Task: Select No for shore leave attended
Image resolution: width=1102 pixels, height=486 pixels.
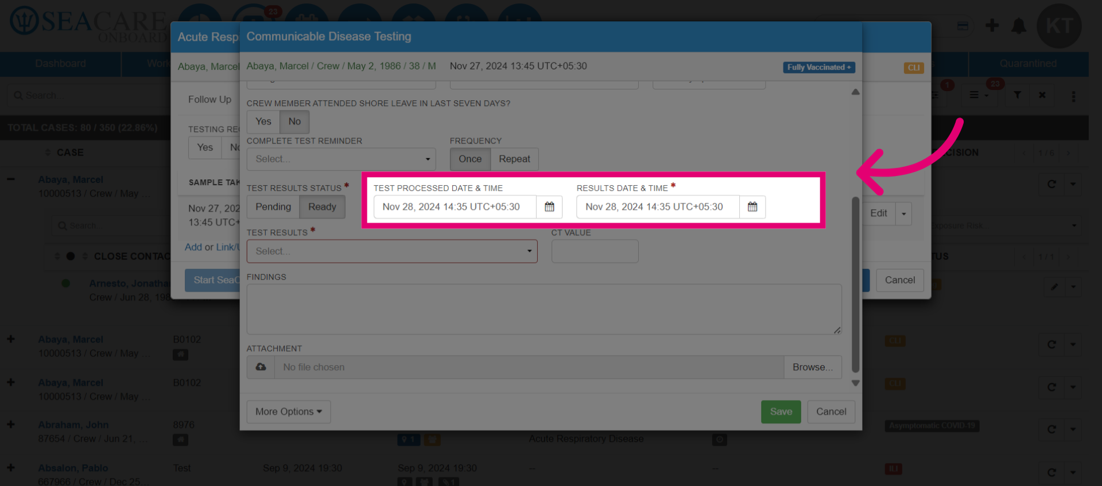Action: [x=294, y=121]
